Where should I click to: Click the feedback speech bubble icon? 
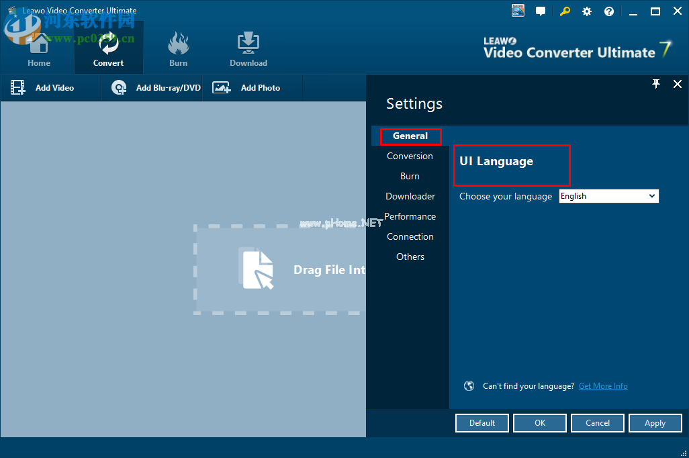pyautogui.click(x=541, y=11)
